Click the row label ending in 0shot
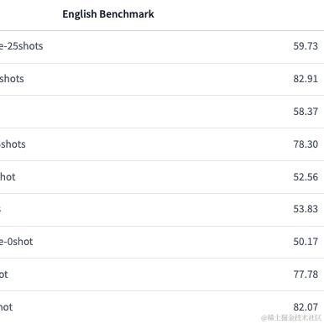Image resolution: width=324 pixels, height=324 pixels. pos(17,242)
